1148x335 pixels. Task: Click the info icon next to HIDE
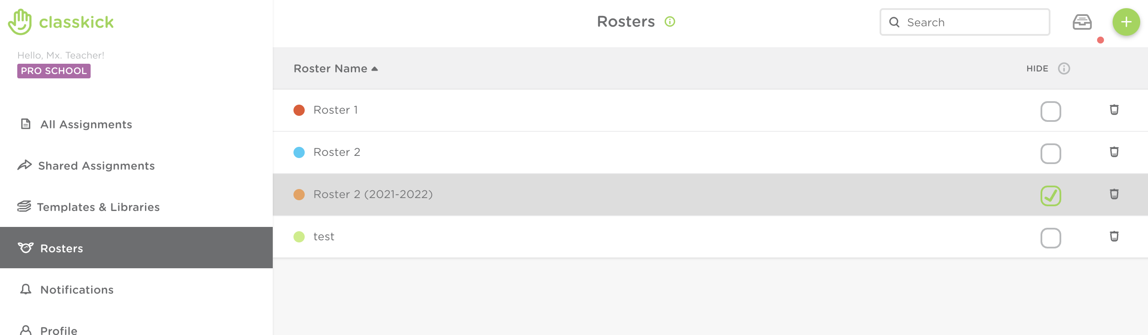click(1064, 68)
